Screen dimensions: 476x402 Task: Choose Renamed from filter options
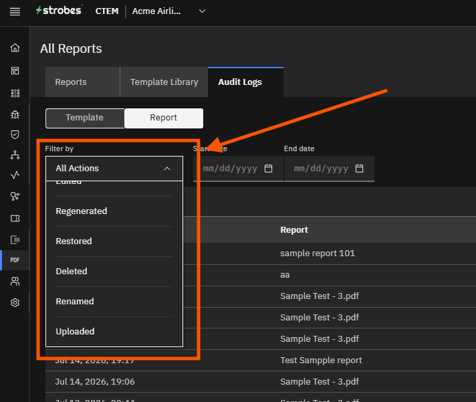click(114, 301)
